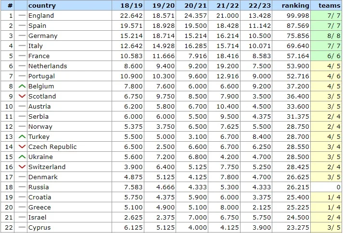Click the green up arrow beside Belgium
Viewport: 343px width, 233px height.
[x=22, y=86]
